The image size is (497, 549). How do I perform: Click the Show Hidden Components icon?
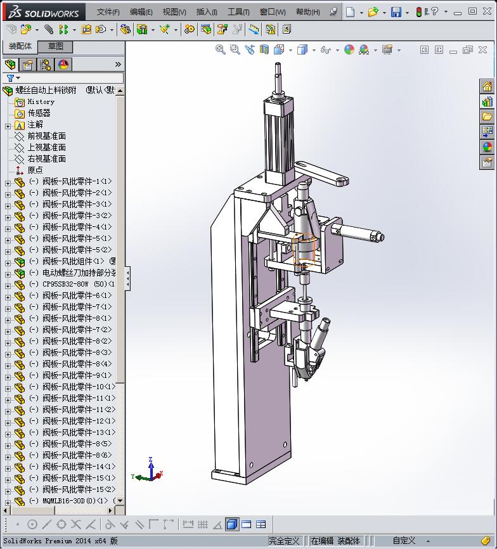tap(126, 29)
